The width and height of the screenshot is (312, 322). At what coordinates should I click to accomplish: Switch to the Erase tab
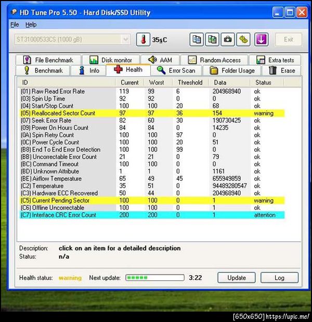point(282,70)
